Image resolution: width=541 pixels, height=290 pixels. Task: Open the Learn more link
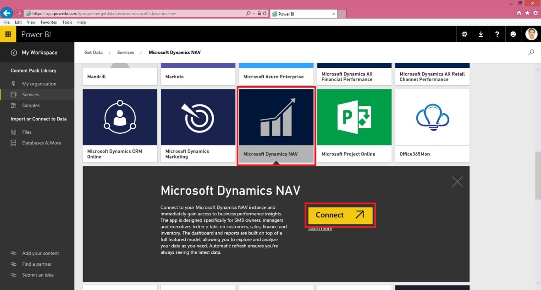point(320,228)
